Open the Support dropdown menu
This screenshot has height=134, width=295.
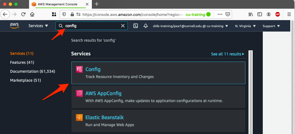271,26
